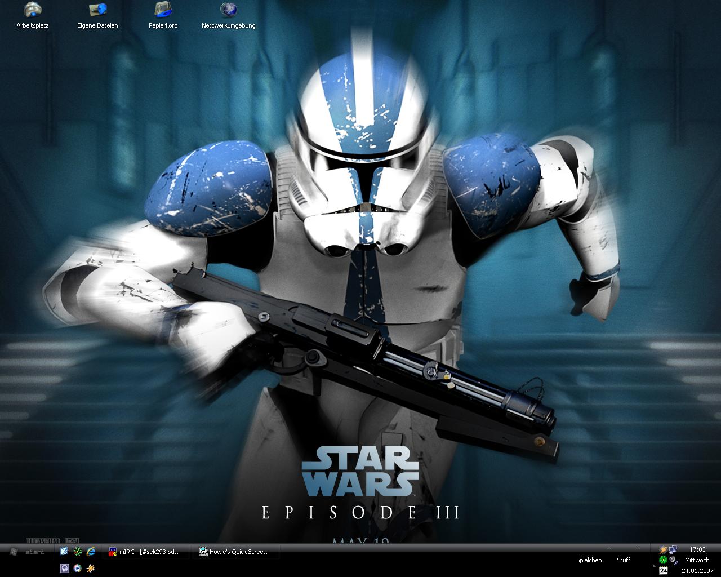The height and width of the screenshot is (577, 721).
Task: Expand hidden tray icons arrow
Action: pos(654,565)
